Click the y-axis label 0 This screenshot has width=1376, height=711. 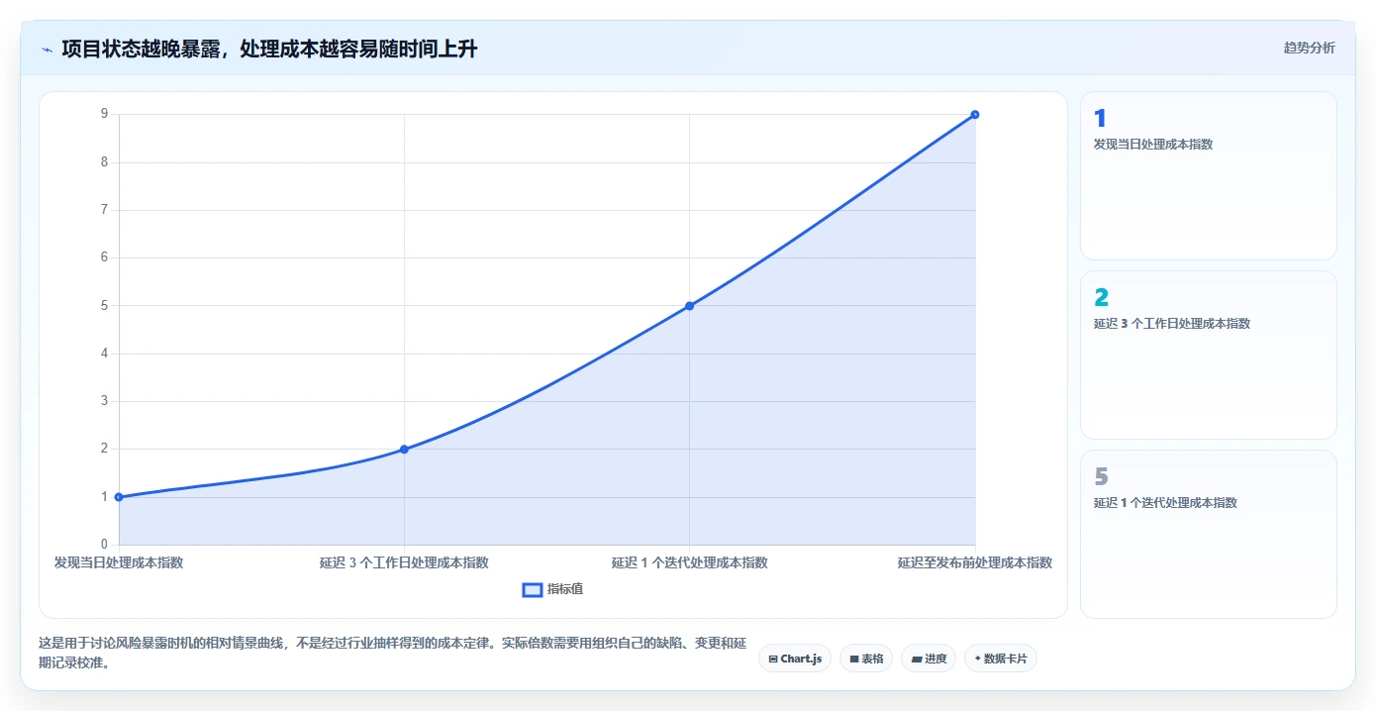[104, 545]
